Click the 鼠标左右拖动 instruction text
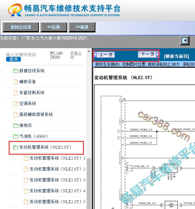Viewport: 195px width, 209px height. (x=120, y=65)
